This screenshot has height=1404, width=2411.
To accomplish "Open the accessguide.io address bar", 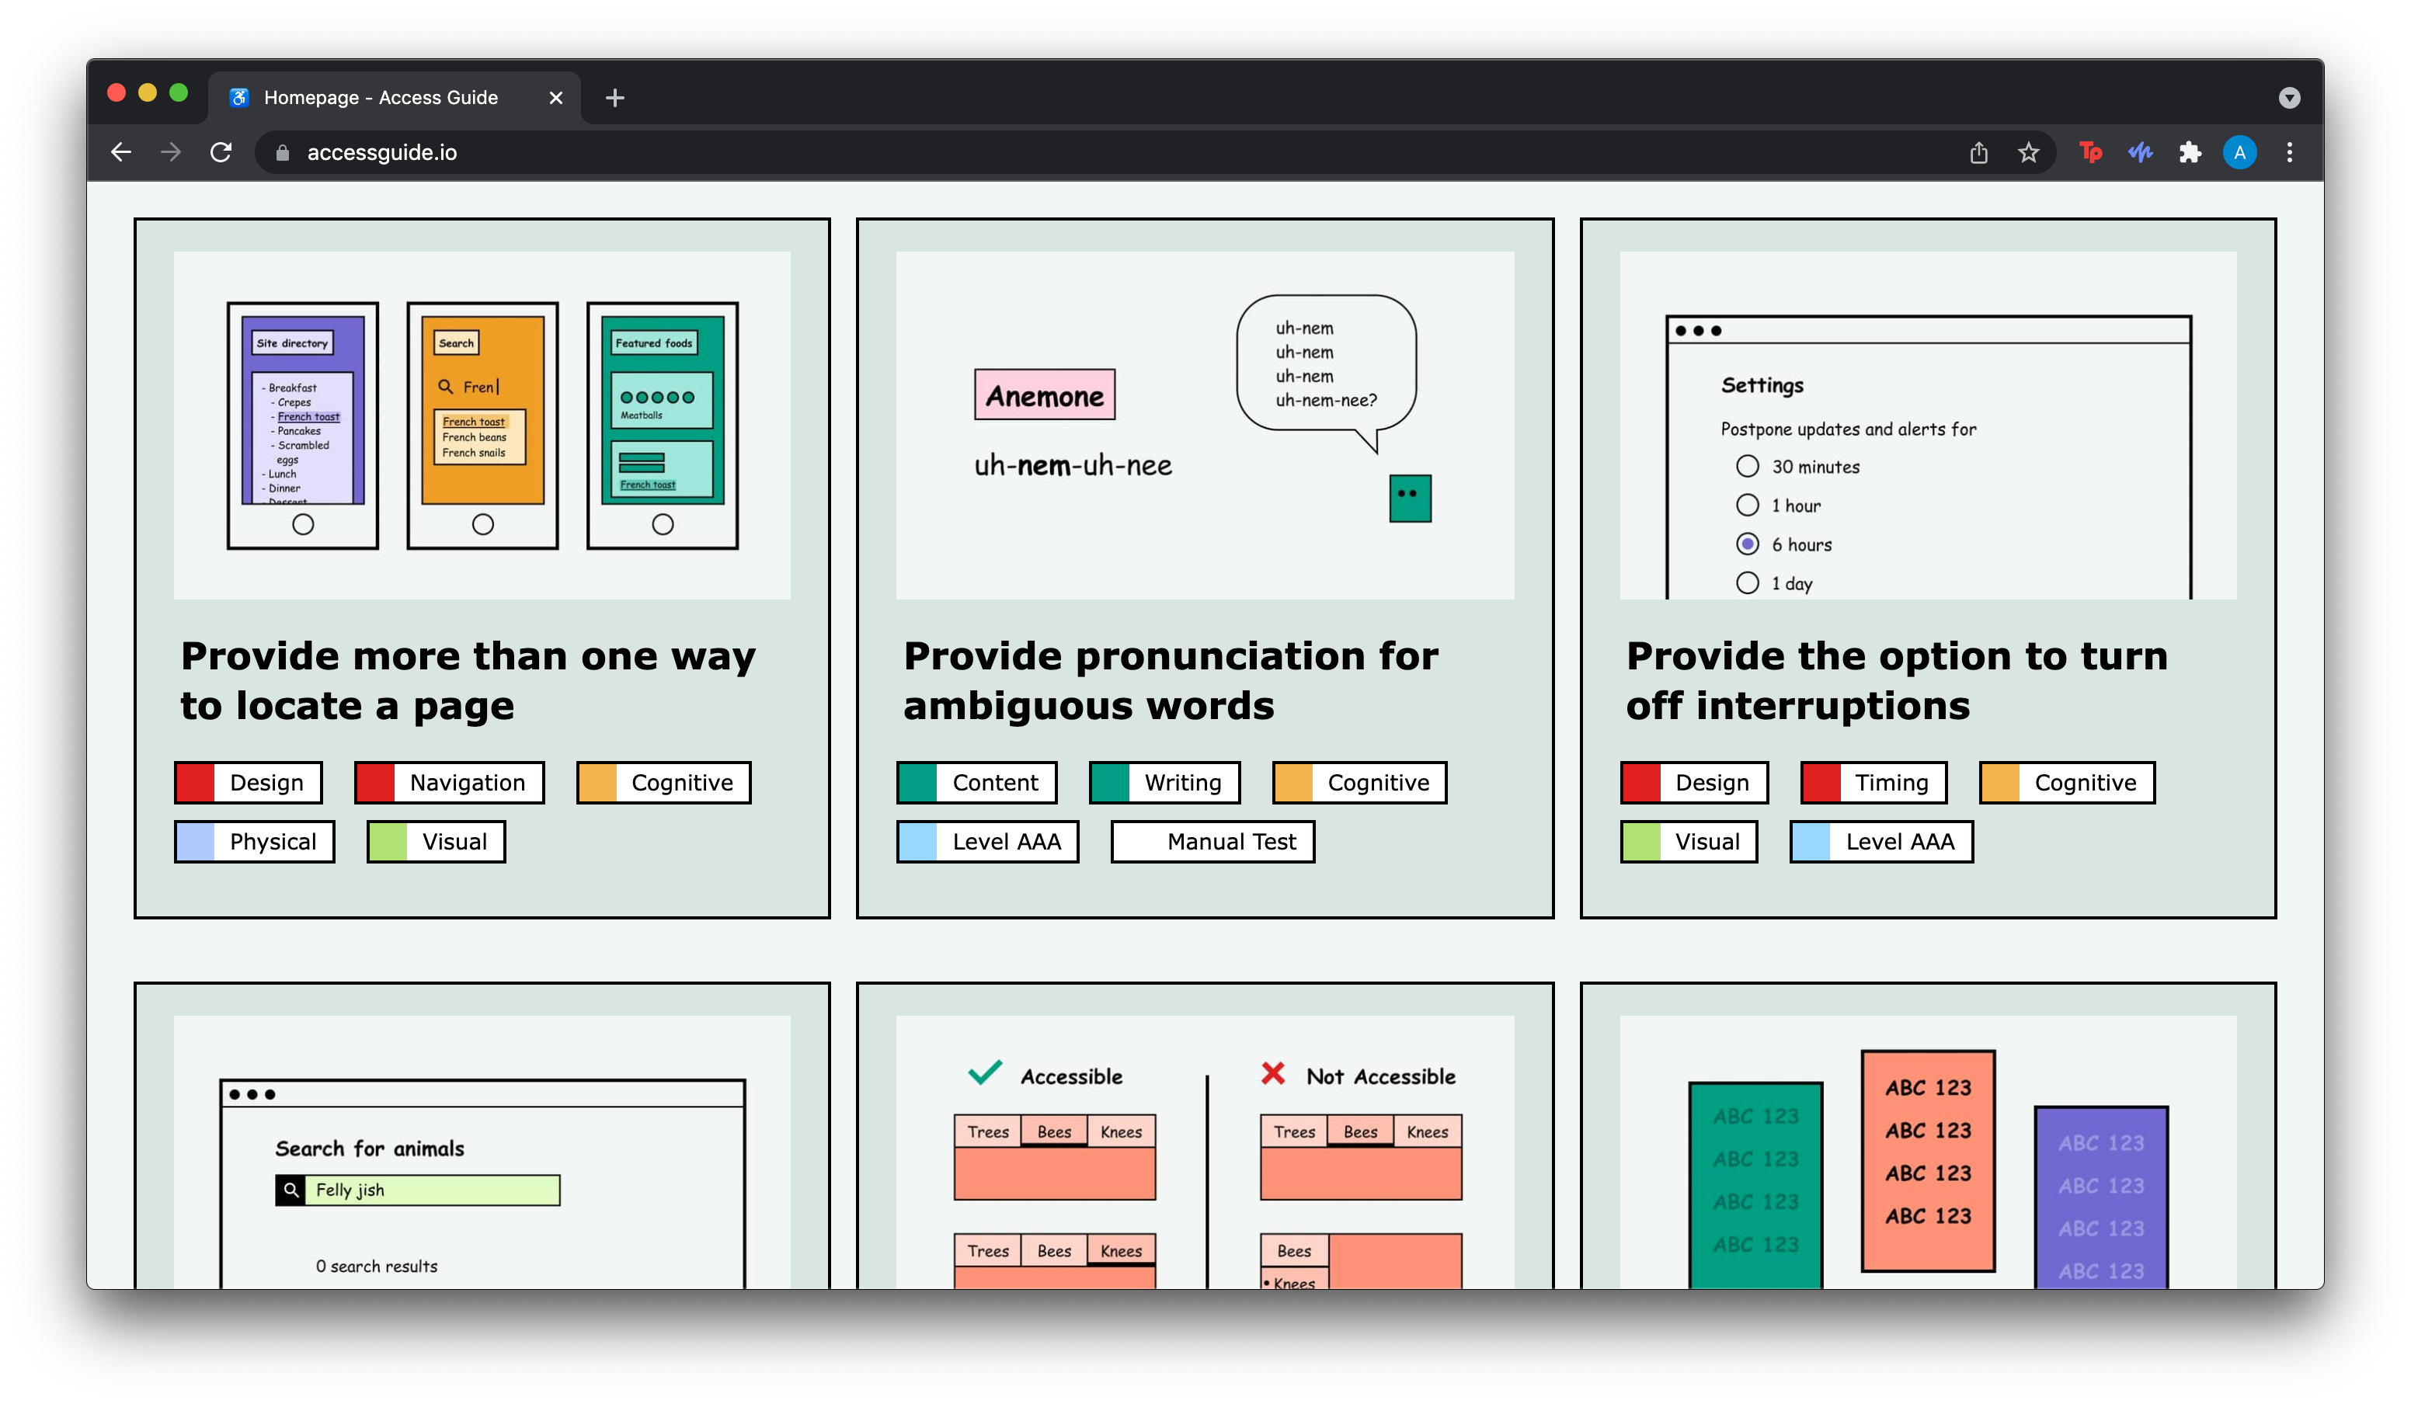I will click(383, 151).
